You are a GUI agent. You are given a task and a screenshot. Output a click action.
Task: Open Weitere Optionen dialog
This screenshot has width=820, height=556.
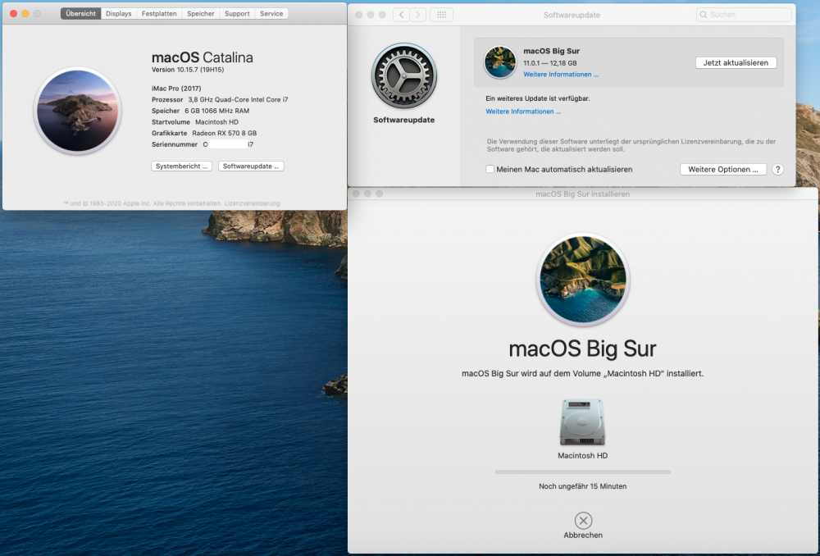[723, 170]
